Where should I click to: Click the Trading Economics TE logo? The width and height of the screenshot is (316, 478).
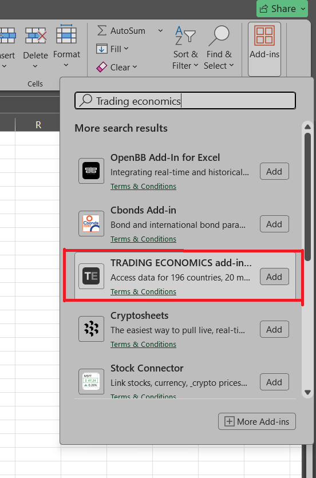click(x=91, y=276)
